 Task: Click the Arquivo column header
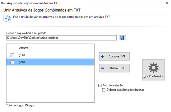click(24, 48)
